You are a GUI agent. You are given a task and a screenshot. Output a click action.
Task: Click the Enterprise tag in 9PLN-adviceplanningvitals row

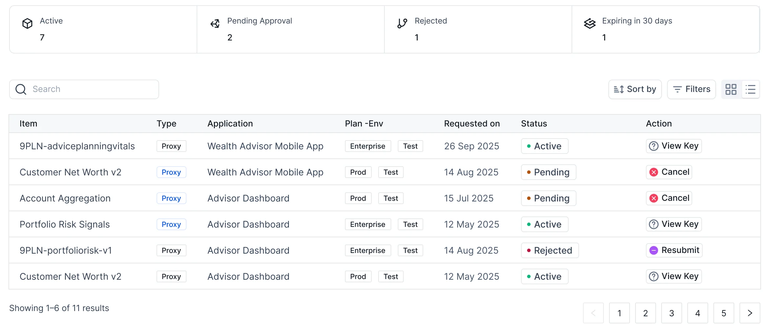pyautogui.click(x=368, y=146)
